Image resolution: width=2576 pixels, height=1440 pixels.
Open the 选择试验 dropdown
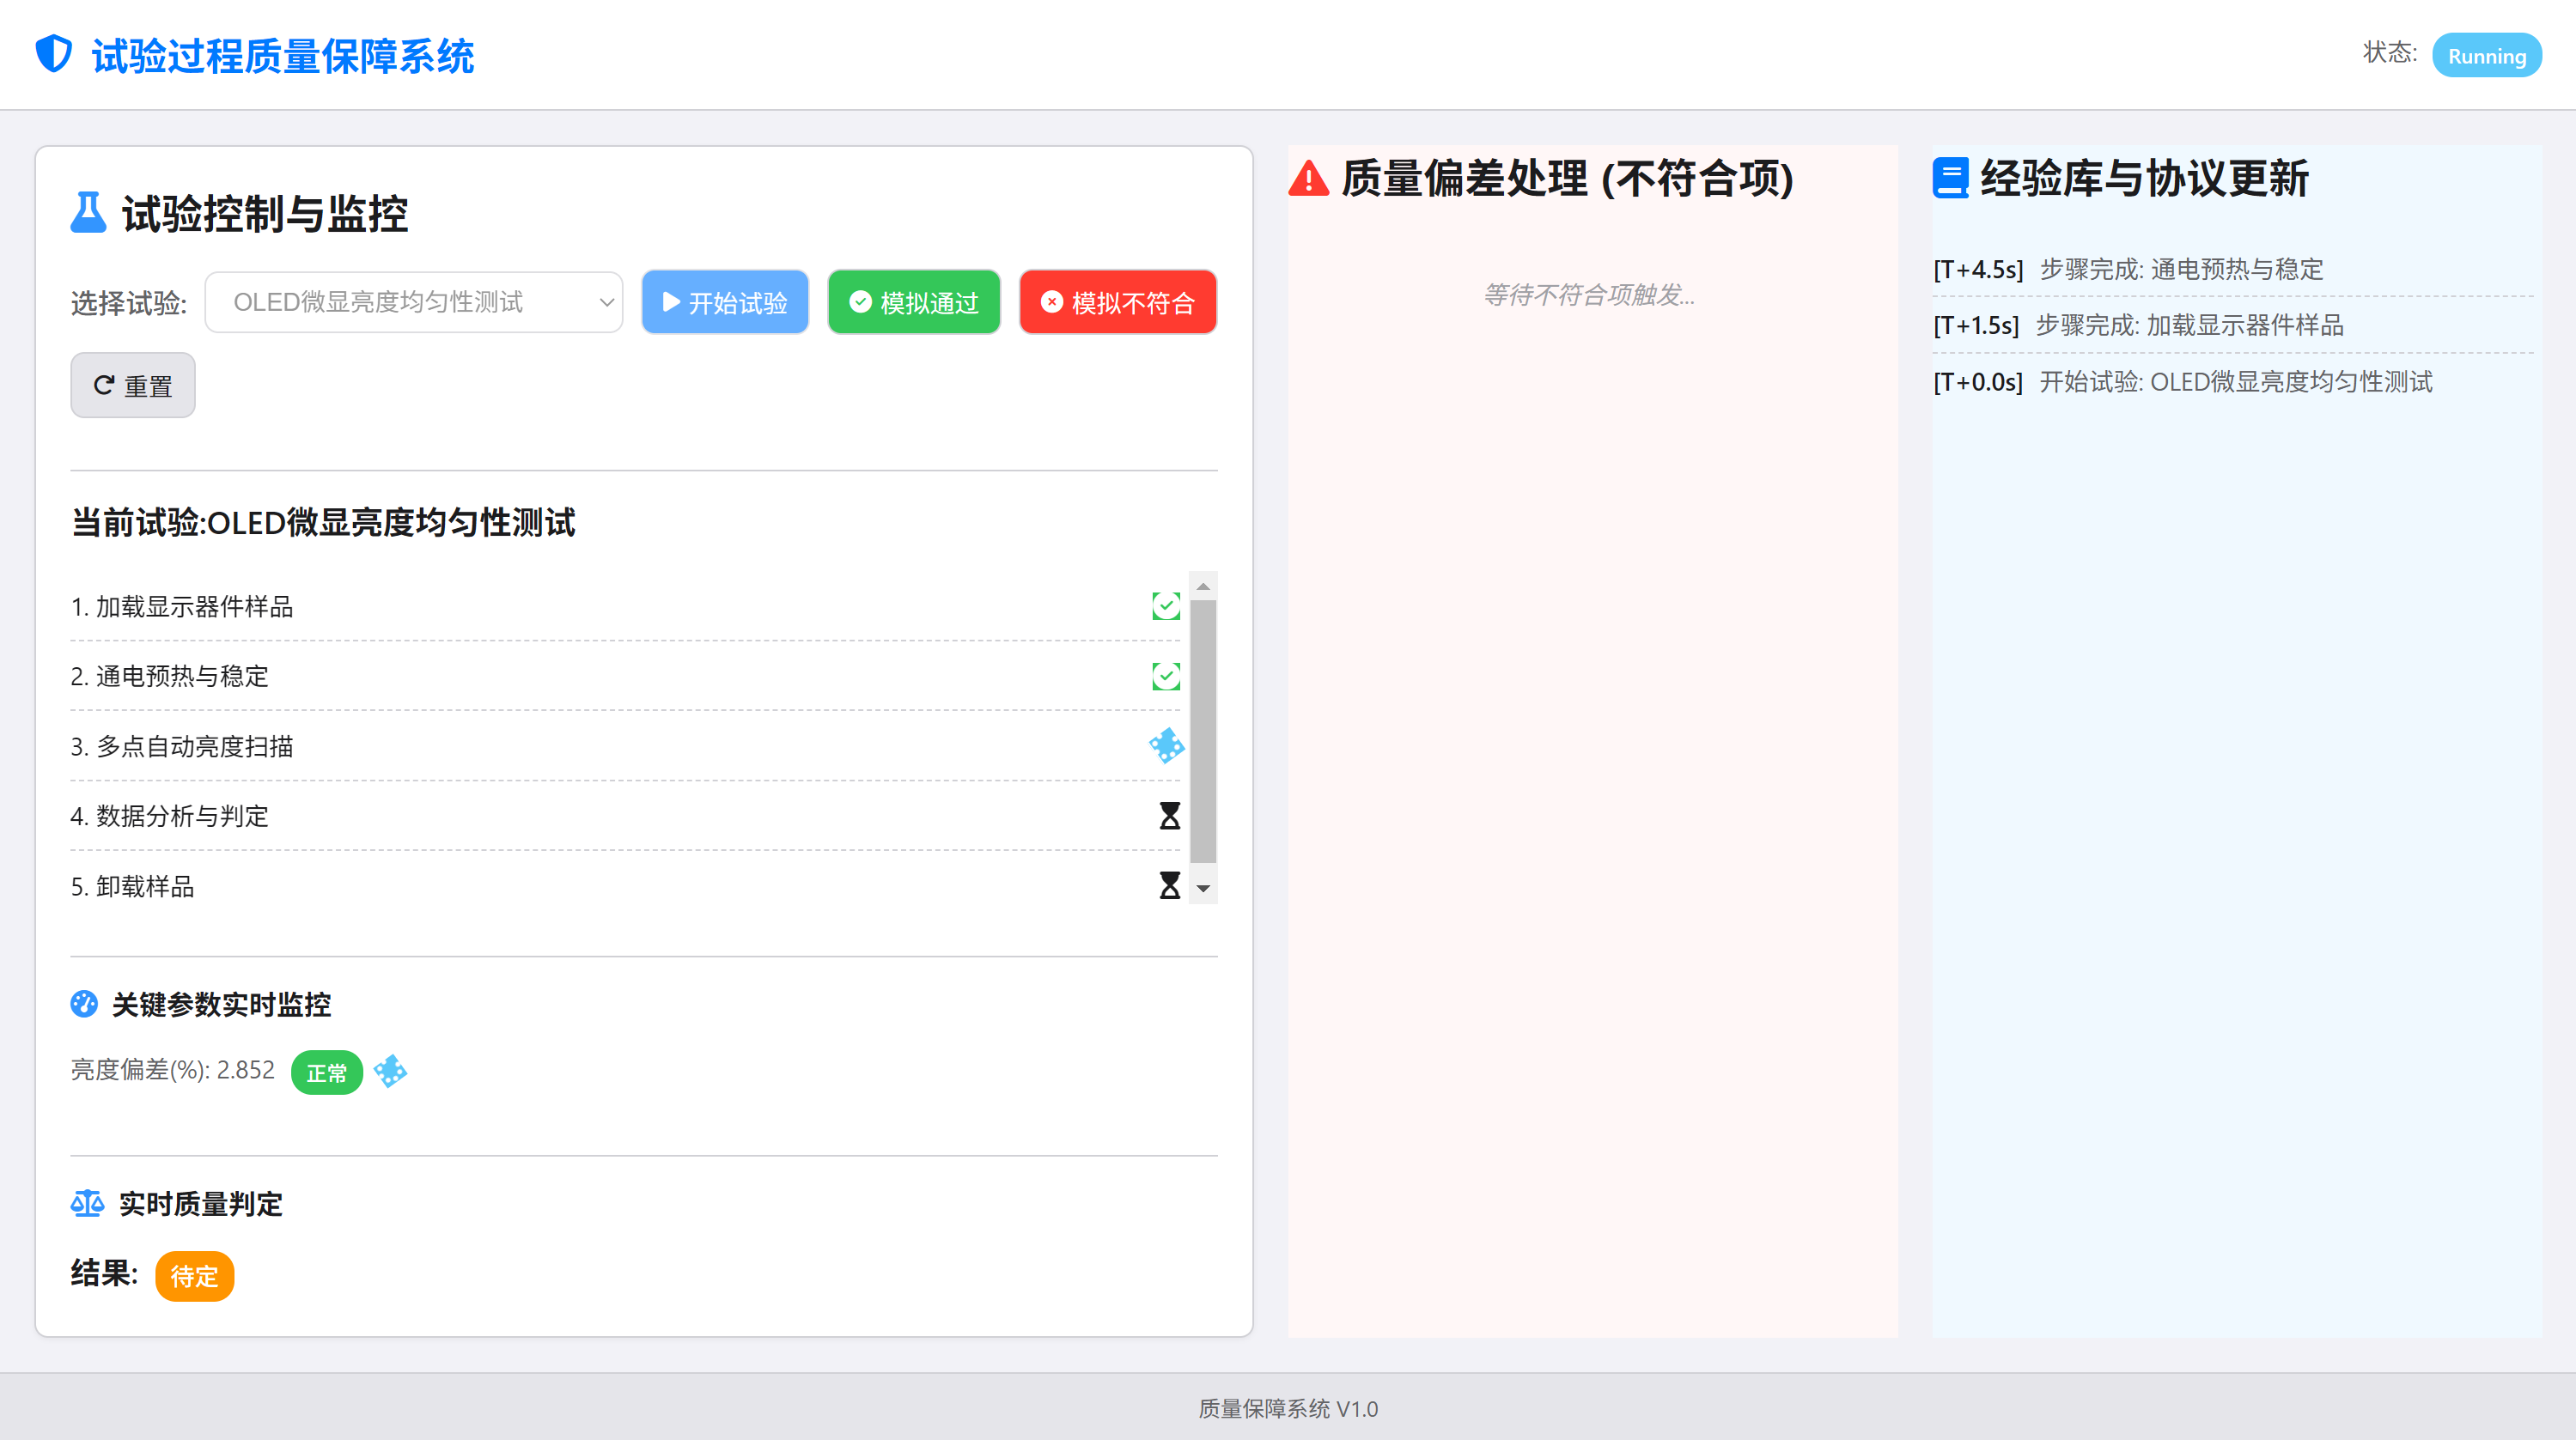(414, 302)
